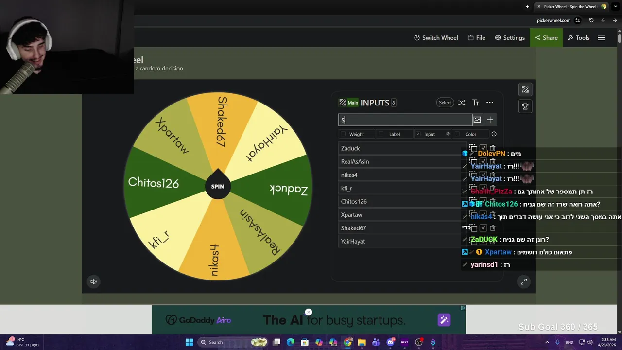Toggle the Input visibility eye icon
The width and height of the screenshot is (622, 350).
[448, 134]
